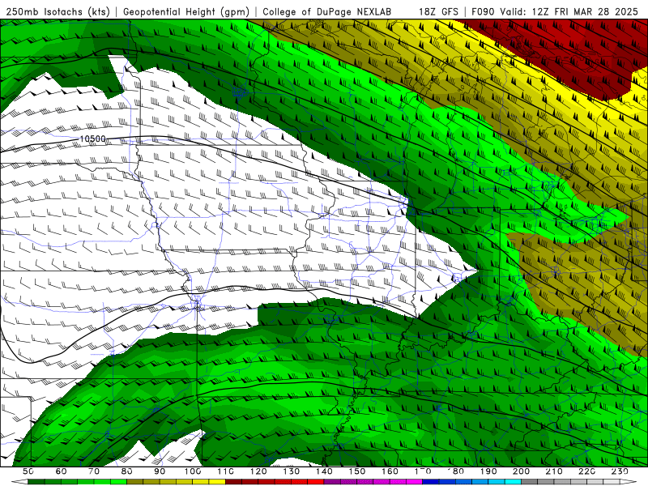Click the "150" color scale label
This screenshot has height=486, width=648.
[357, 471]
